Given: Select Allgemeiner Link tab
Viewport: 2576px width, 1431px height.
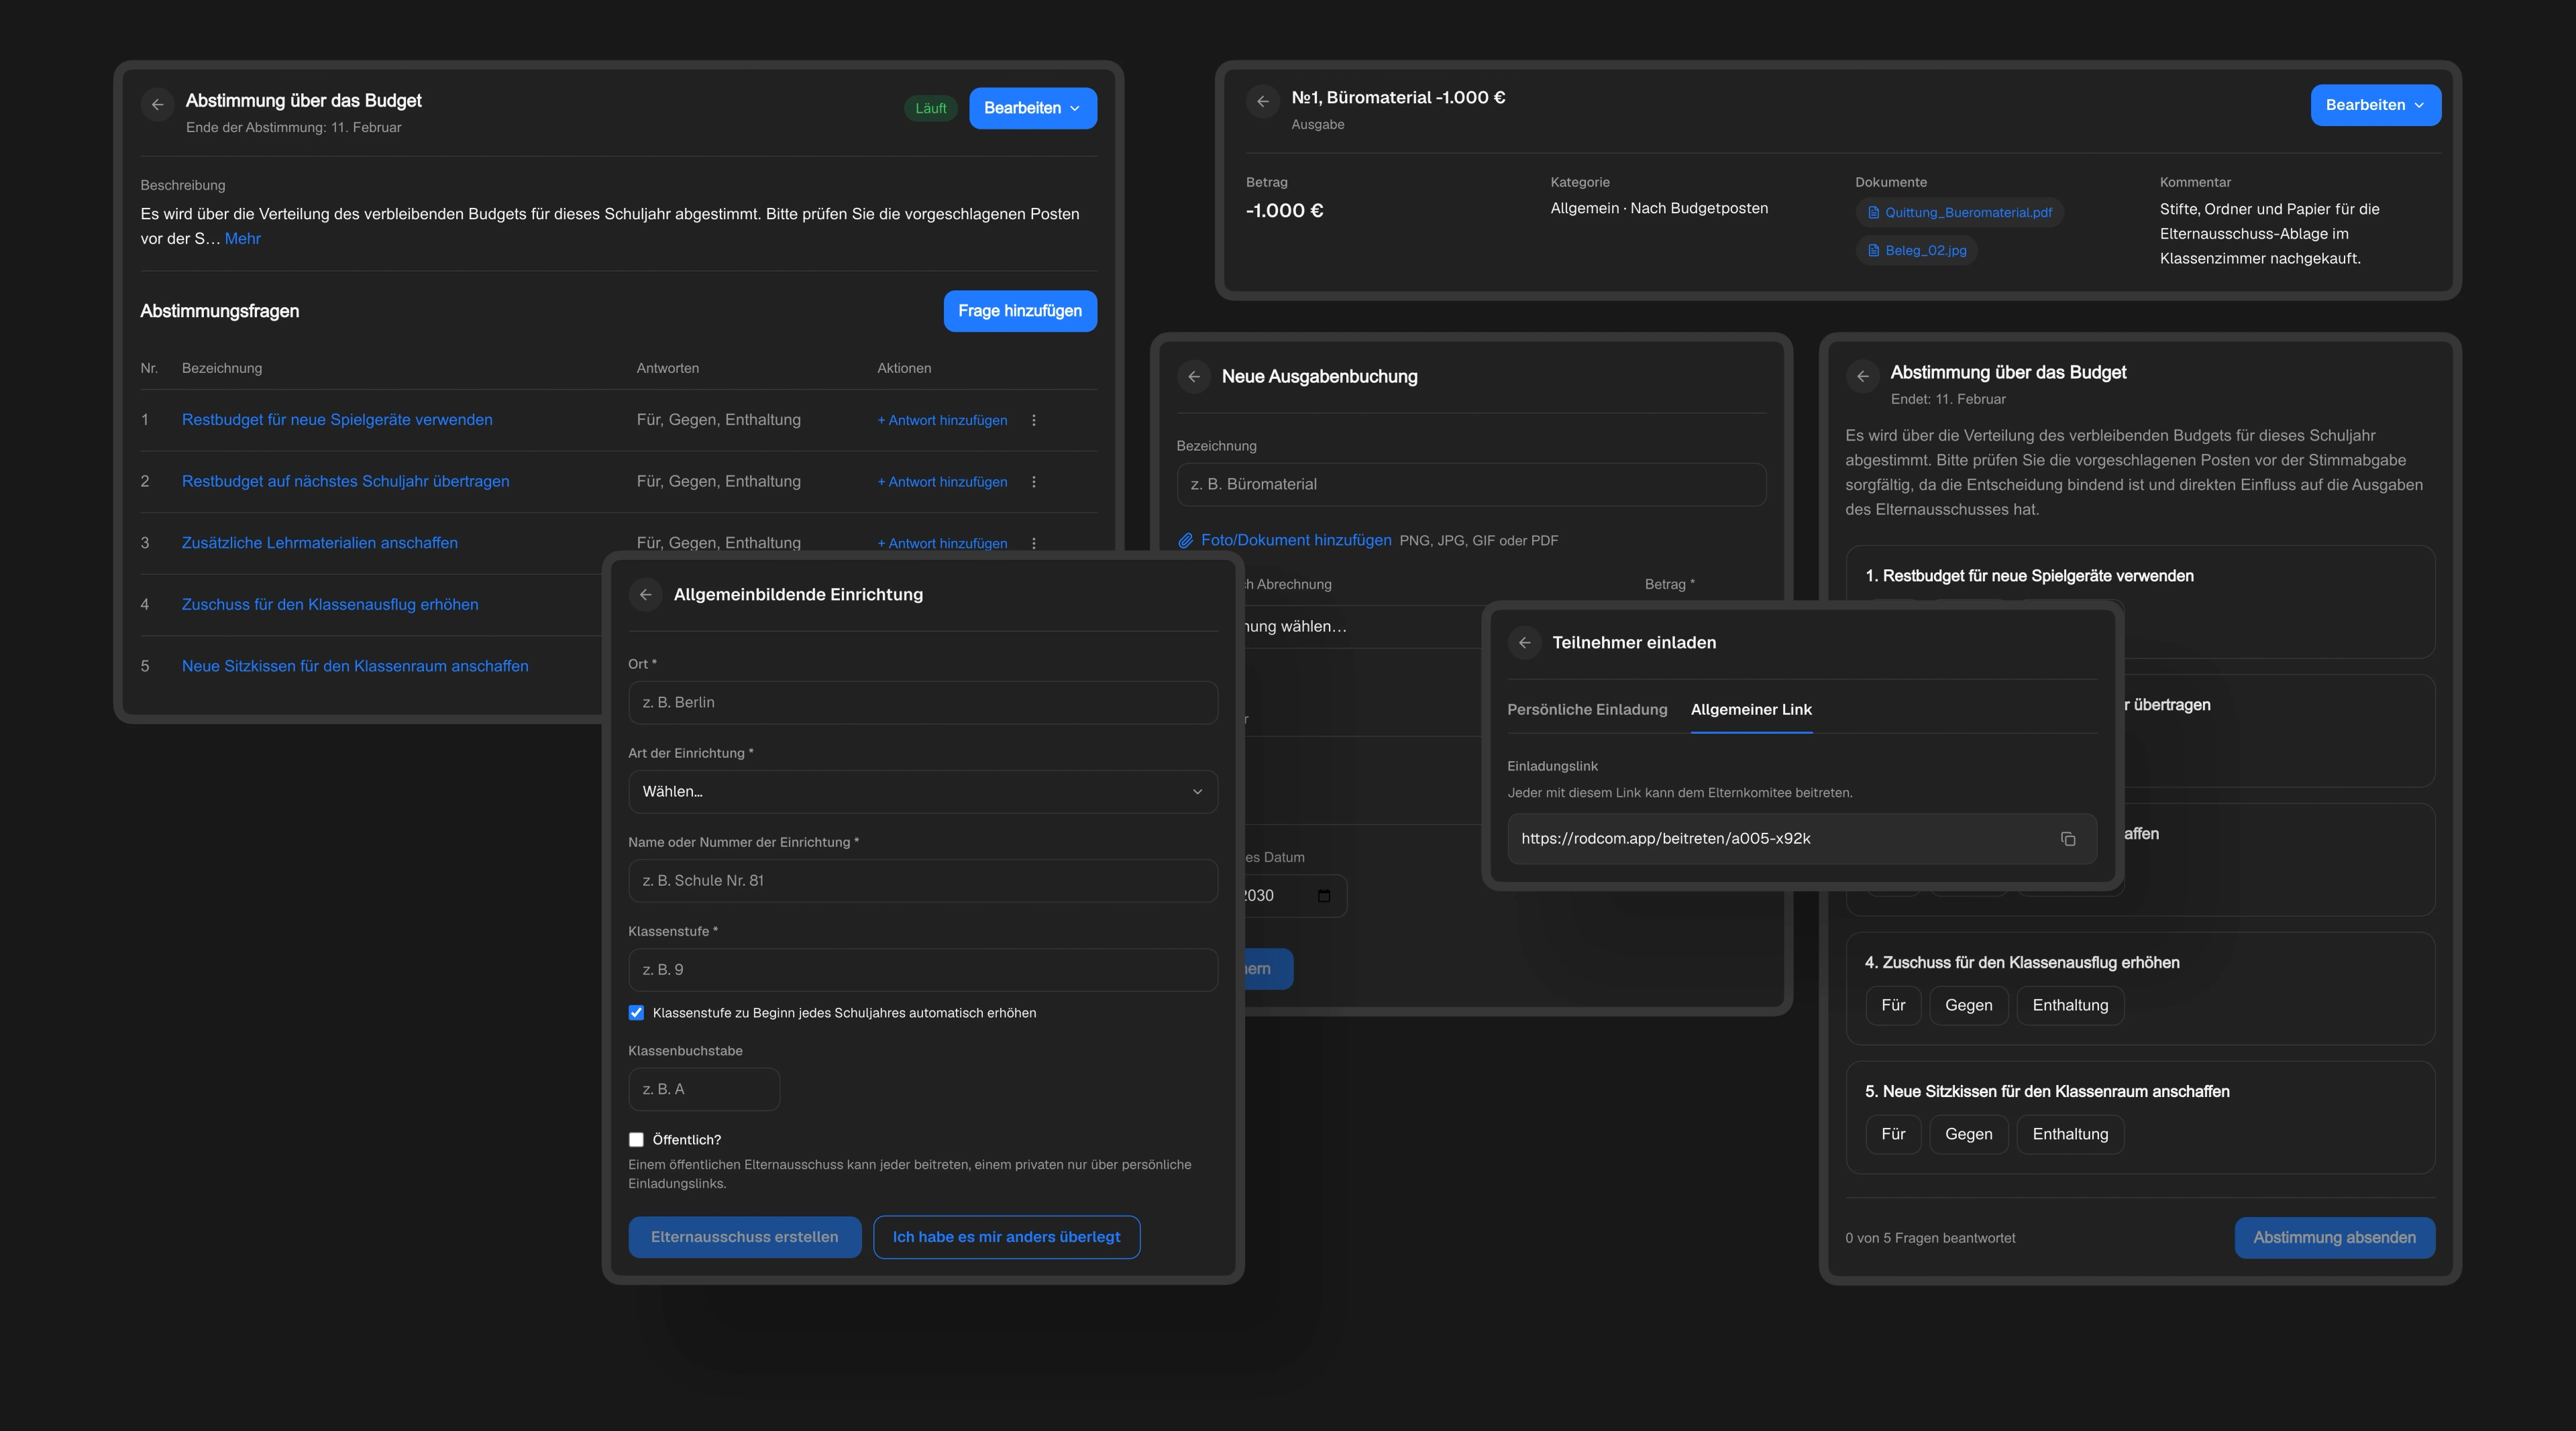Looking at the screenshot, I should pos(1751,709).
